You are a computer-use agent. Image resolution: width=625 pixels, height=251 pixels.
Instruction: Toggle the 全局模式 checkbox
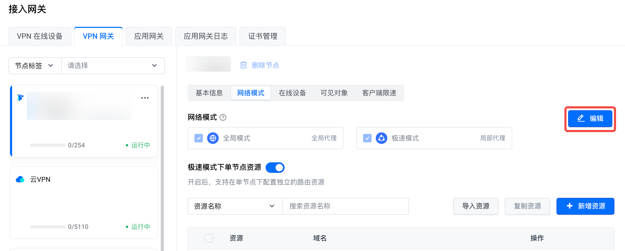pyautogui.click(x=199, y=138)
